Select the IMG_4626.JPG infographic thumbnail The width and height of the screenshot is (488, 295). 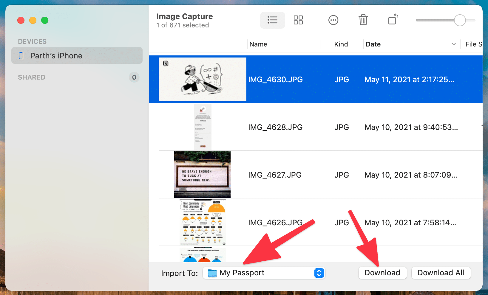click(203, 222)
